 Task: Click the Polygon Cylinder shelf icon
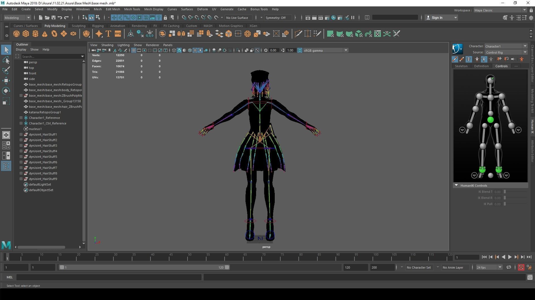point(35,34)
